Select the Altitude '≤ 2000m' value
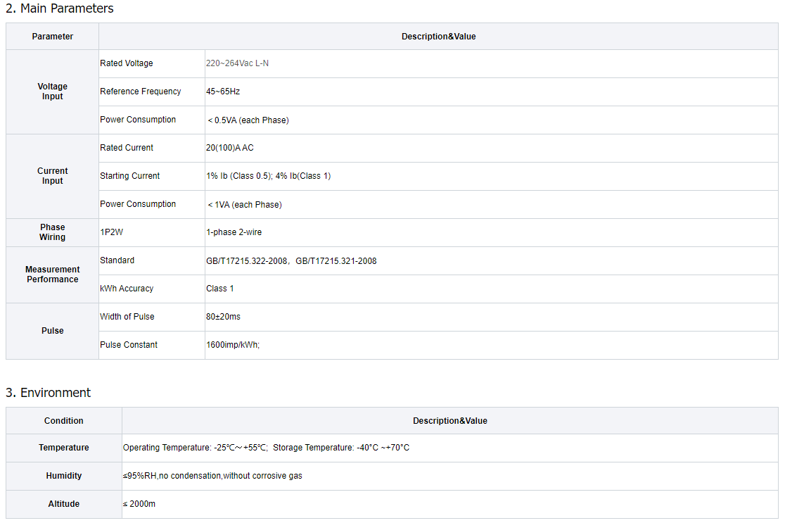The width and height of the screenshot is (785, 523). click(x=139, y=504)
